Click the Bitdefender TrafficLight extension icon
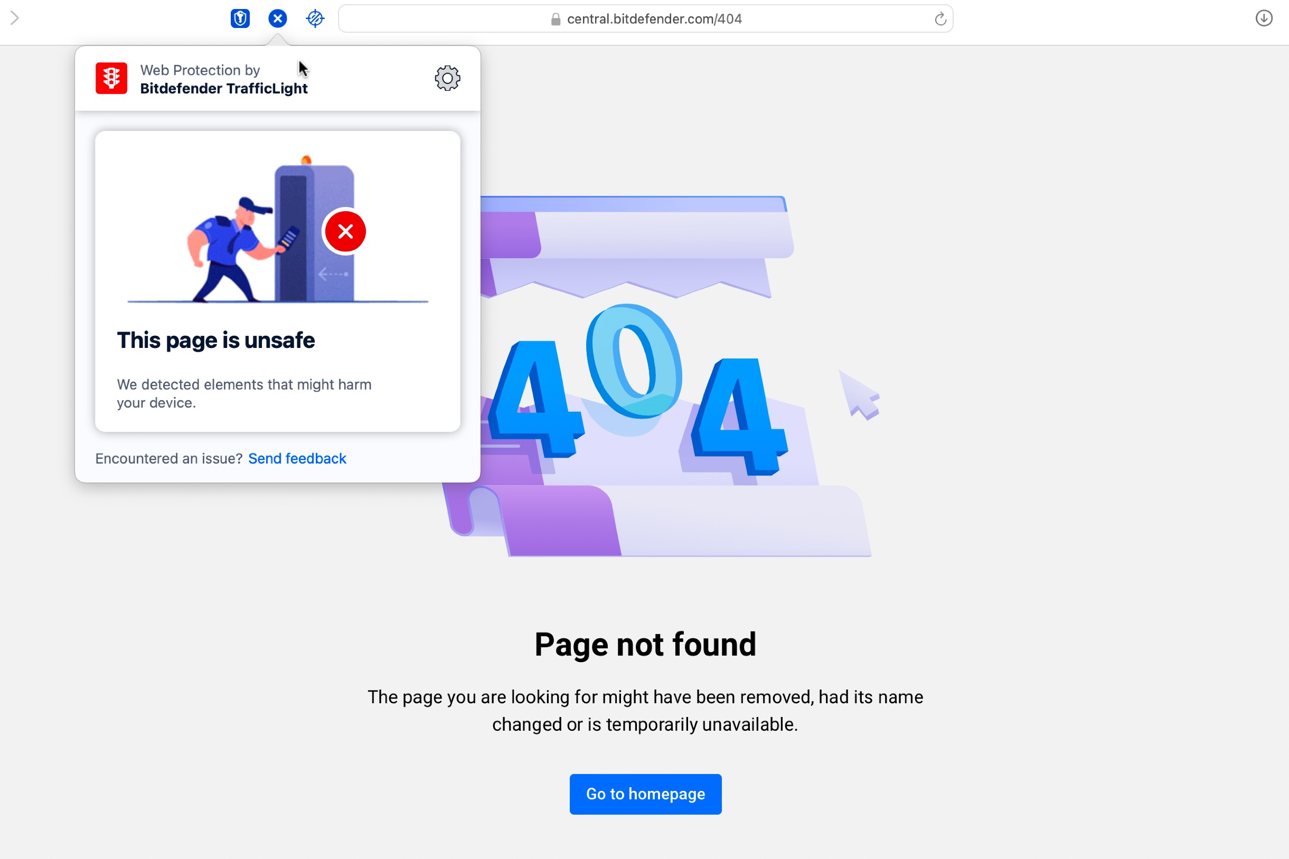The image size is (1289, 859). point(277,17)
